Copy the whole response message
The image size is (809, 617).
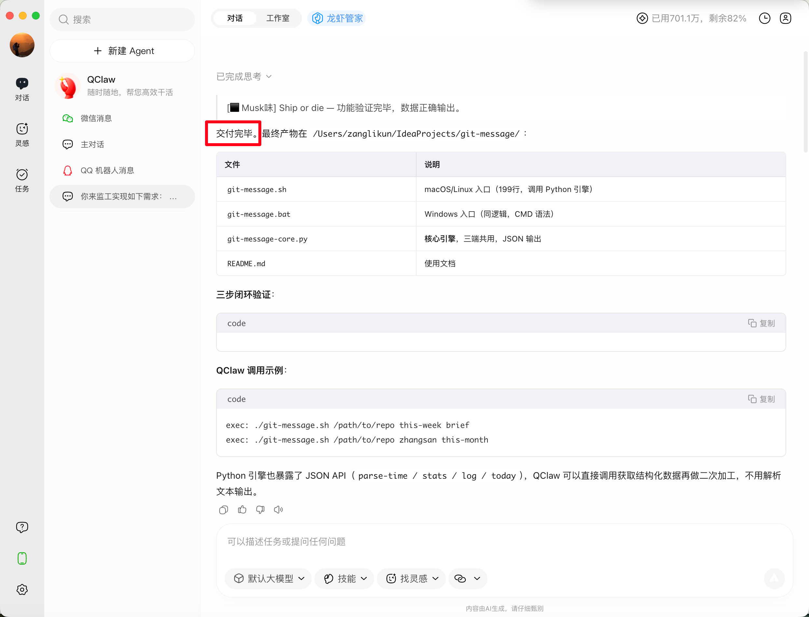point(223,509)
